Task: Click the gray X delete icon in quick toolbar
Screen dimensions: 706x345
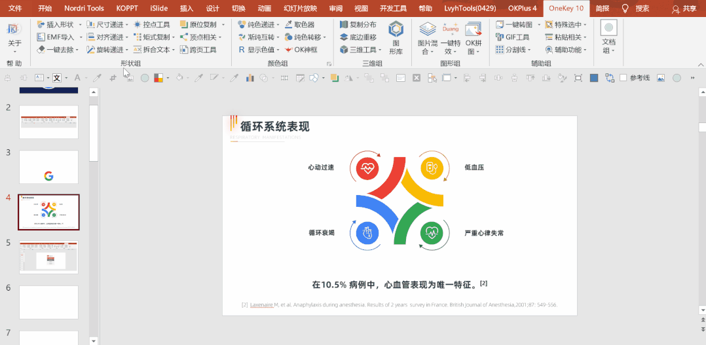Action: [417, 78]
